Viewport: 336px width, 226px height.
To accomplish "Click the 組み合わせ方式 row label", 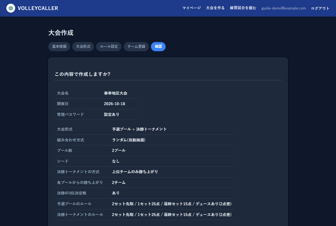I will [x=70, y=140].
